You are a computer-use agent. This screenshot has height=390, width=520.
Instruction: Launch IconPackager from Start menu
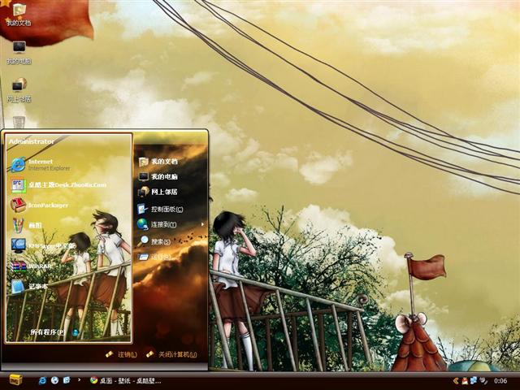point(39,206)
